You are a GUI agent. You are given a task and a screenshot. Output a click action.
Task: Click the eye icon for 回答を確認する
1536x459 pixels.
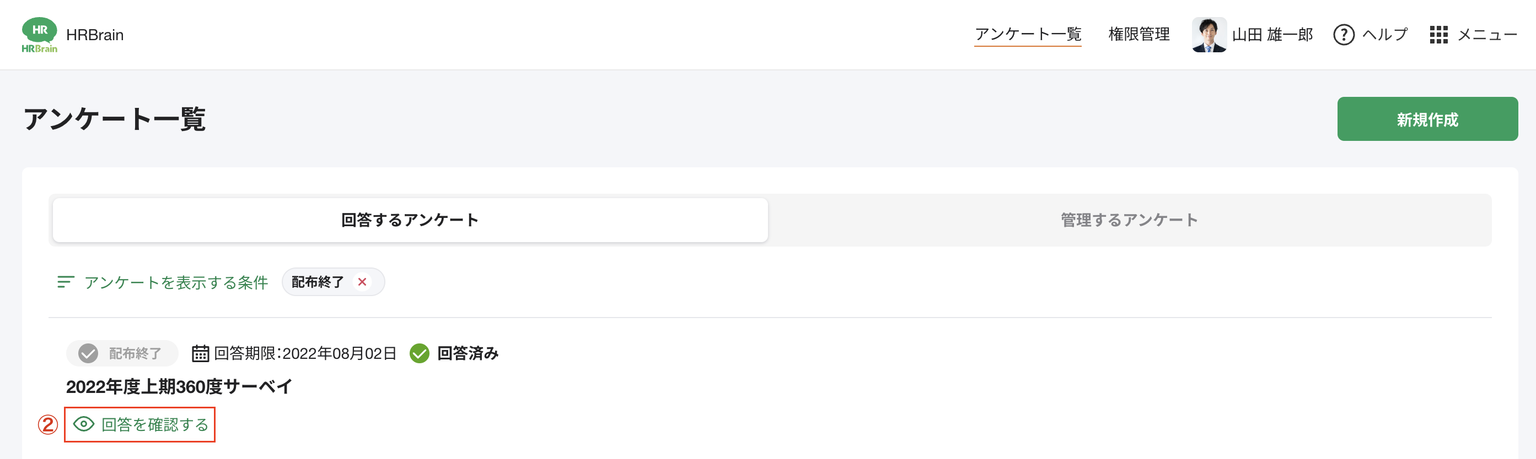tap(83, 424)
